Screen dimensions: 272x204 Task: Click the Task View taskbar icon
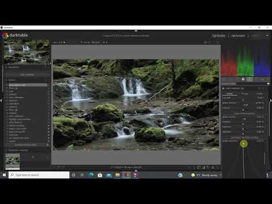[x=82, y=175]
